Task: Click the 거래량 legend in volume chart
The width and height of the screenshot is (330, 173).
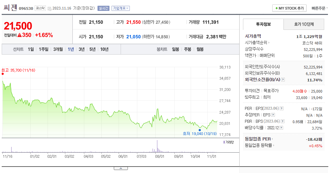Action: click(229, 142)
